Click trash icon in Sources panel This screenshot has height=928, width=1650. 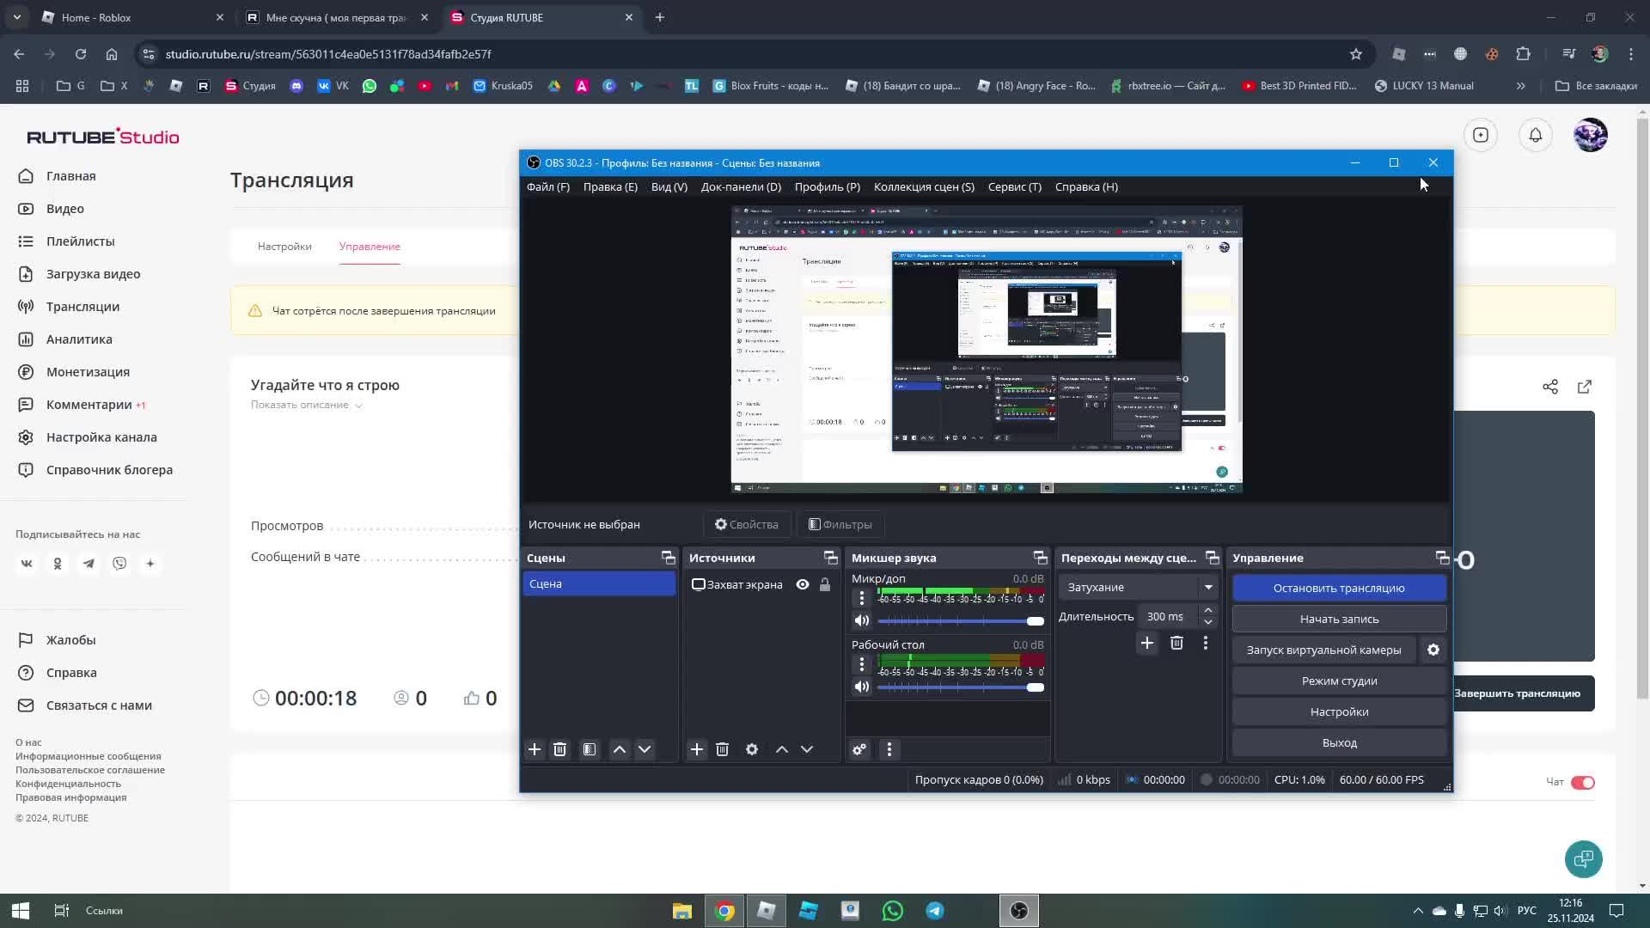(x=722, y=749)
